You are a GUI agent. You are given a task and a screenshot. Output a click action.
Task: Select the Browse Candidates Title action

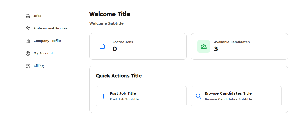pos(228,93)
